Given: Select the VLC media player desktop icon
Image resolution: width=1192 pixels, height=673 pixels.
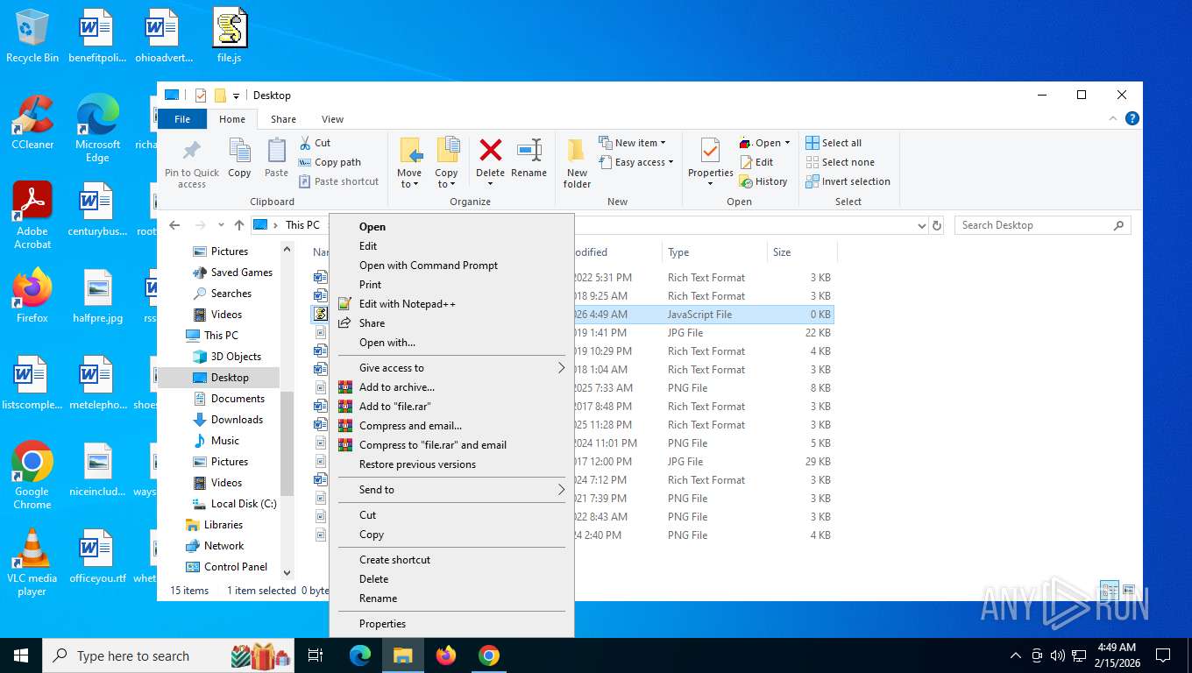Looking at the screenshot, I should (32, 562).
